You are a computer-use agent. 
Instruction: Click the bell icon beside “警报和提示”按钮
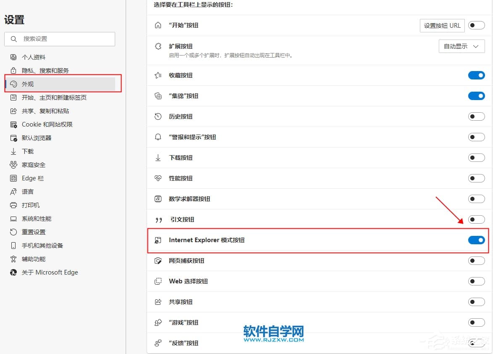158,137
